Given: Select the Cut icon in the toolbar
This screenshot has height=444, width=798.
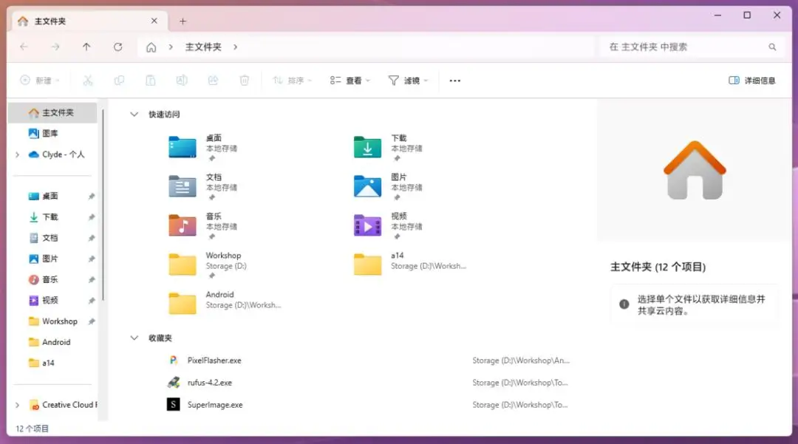Looking at the screenshot, I should tap(86, 80).
